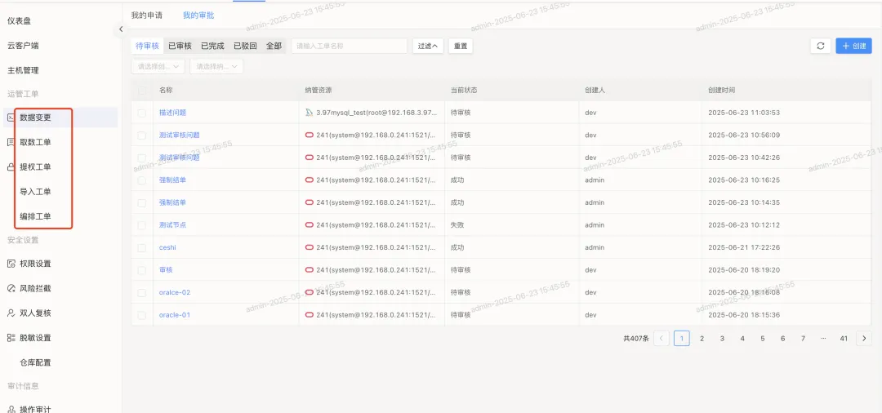Click the Oracle icon in the oracle-01 row
This screenshot has width=882, height=413.
[x=309, y=315]
